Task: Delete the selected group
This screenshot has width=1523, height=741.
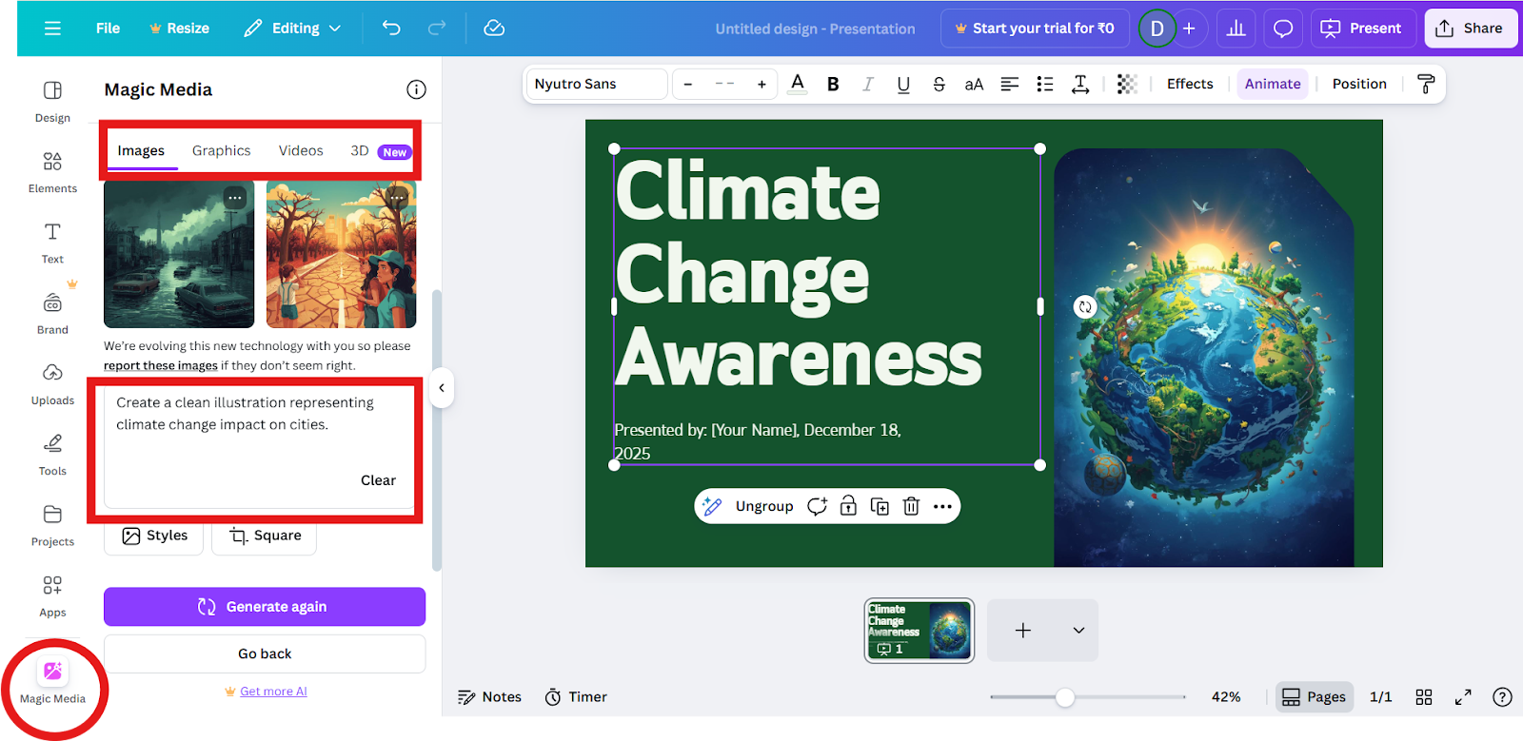Action: click(x=911, y=506)
